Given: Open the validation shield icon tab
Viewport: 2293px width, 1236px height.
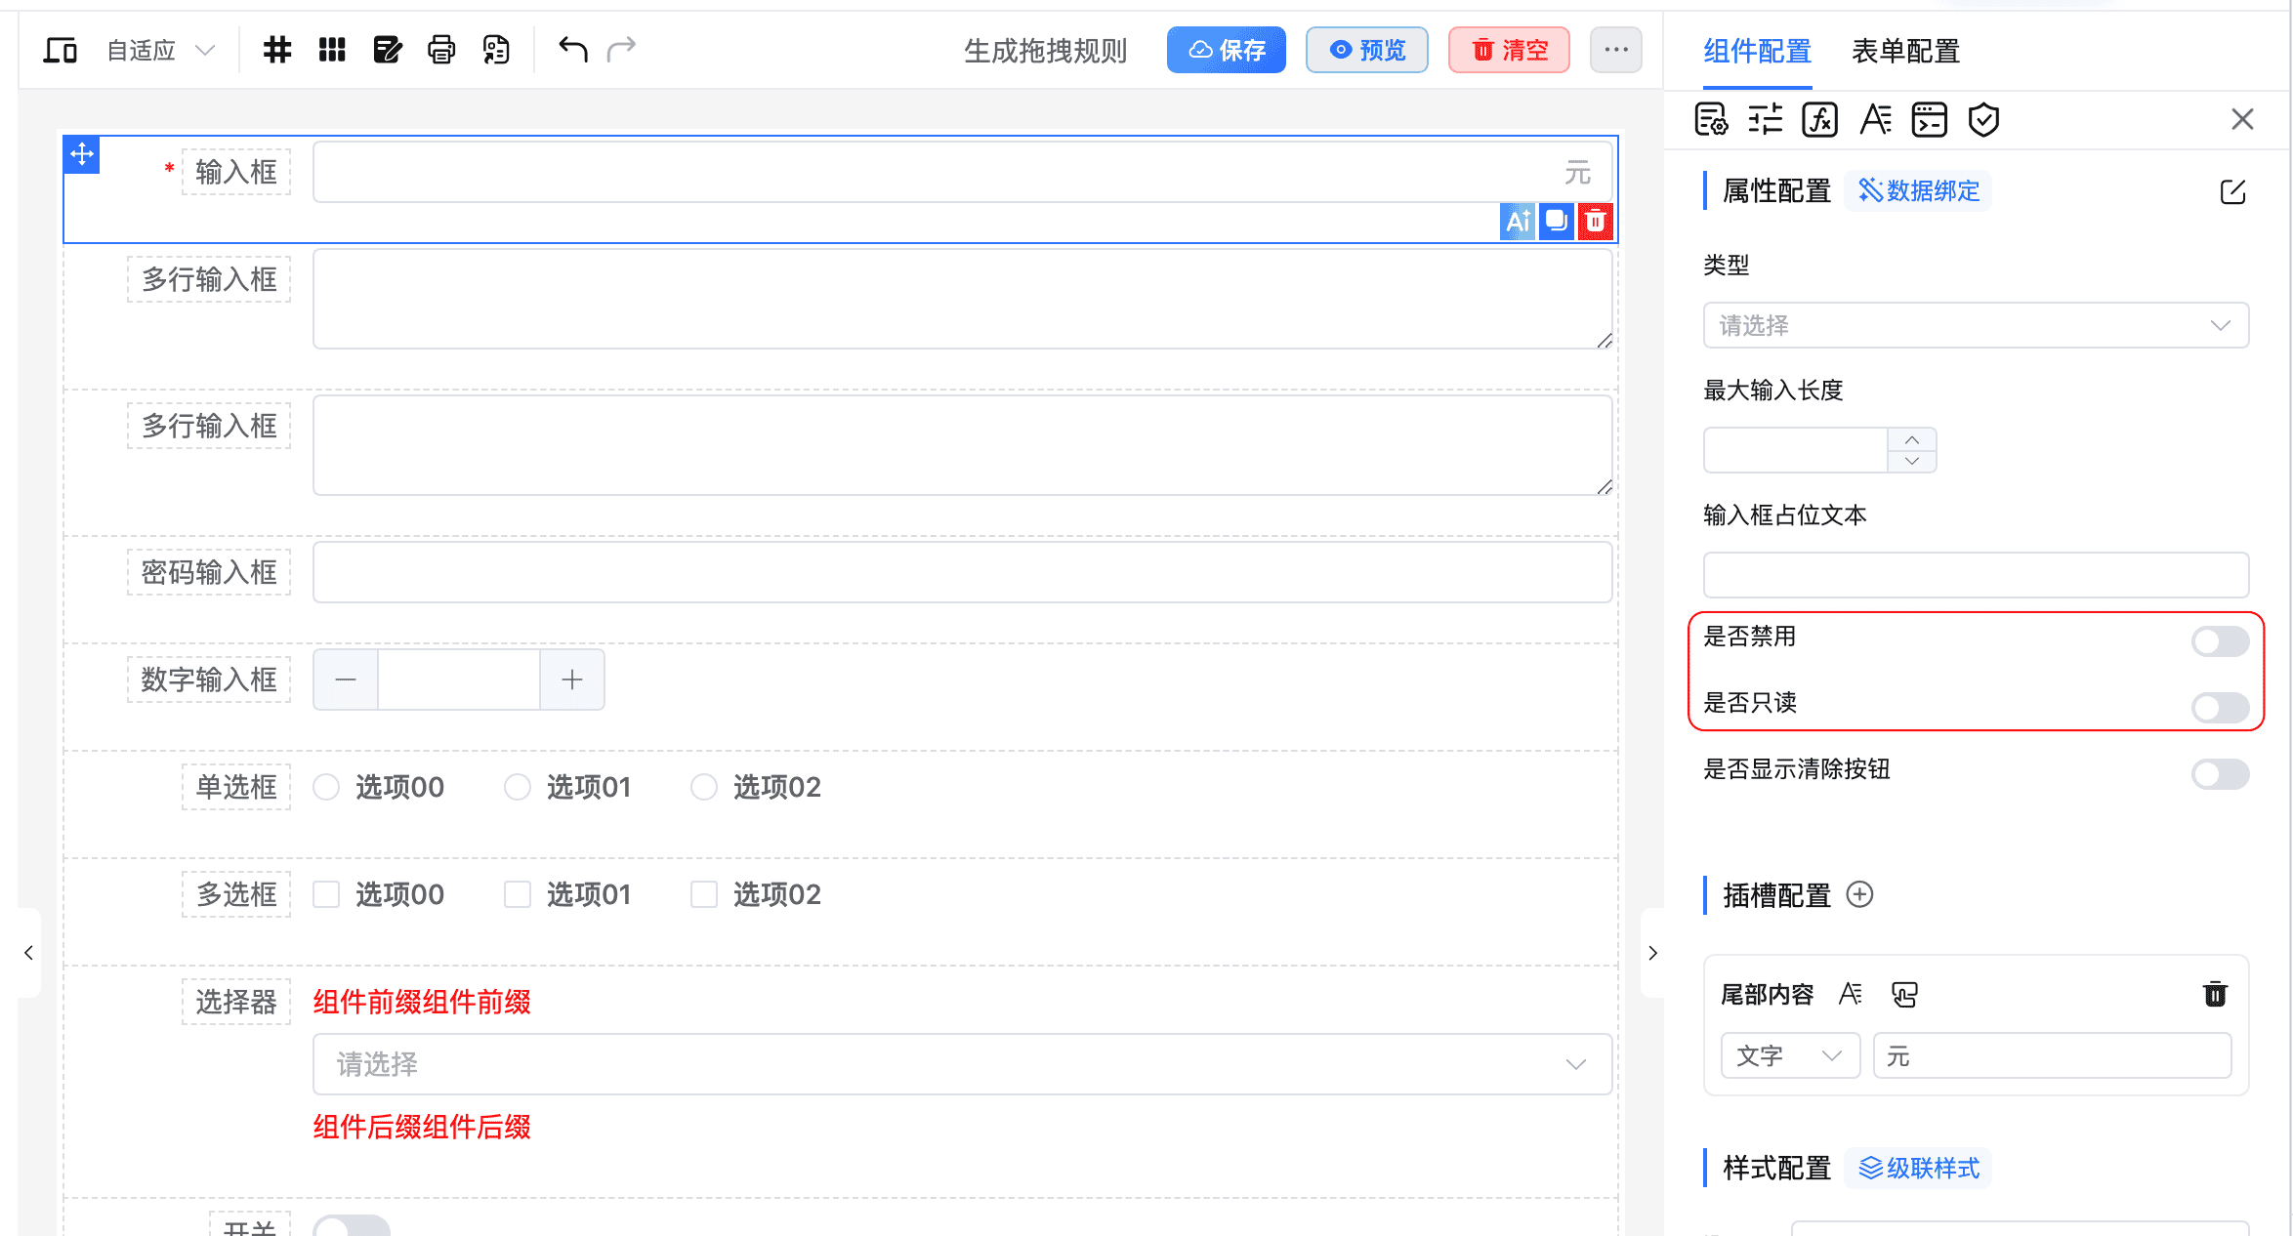Looking at the screenshot, I should pos(1983,120).
